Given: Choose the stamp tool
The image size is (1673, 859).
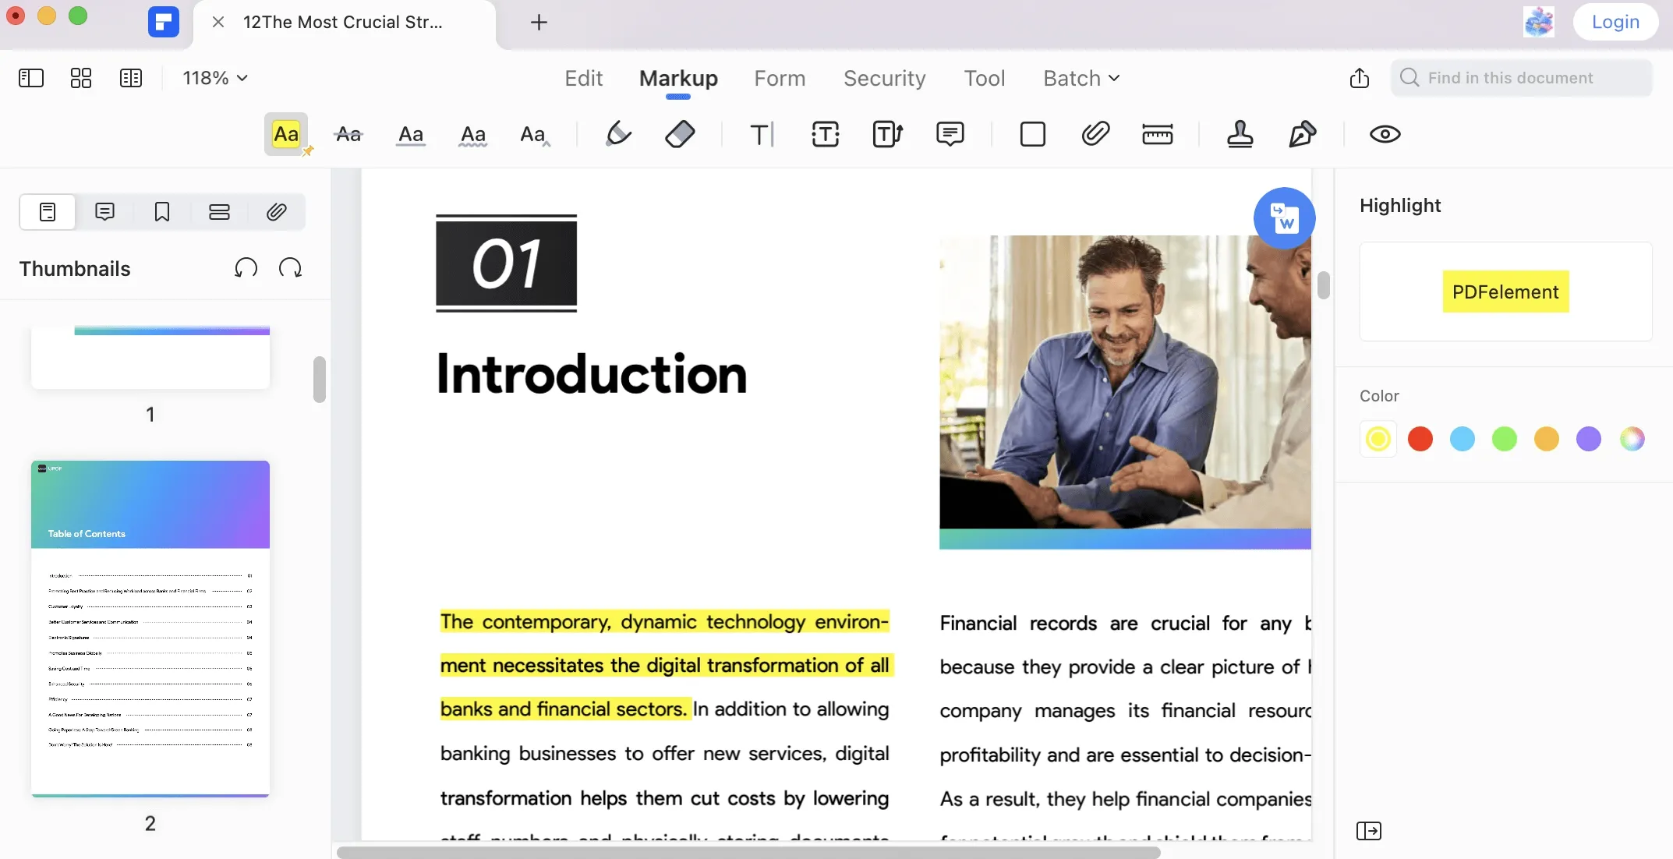Looking at the screenshot, I should tap(1240, 134).
